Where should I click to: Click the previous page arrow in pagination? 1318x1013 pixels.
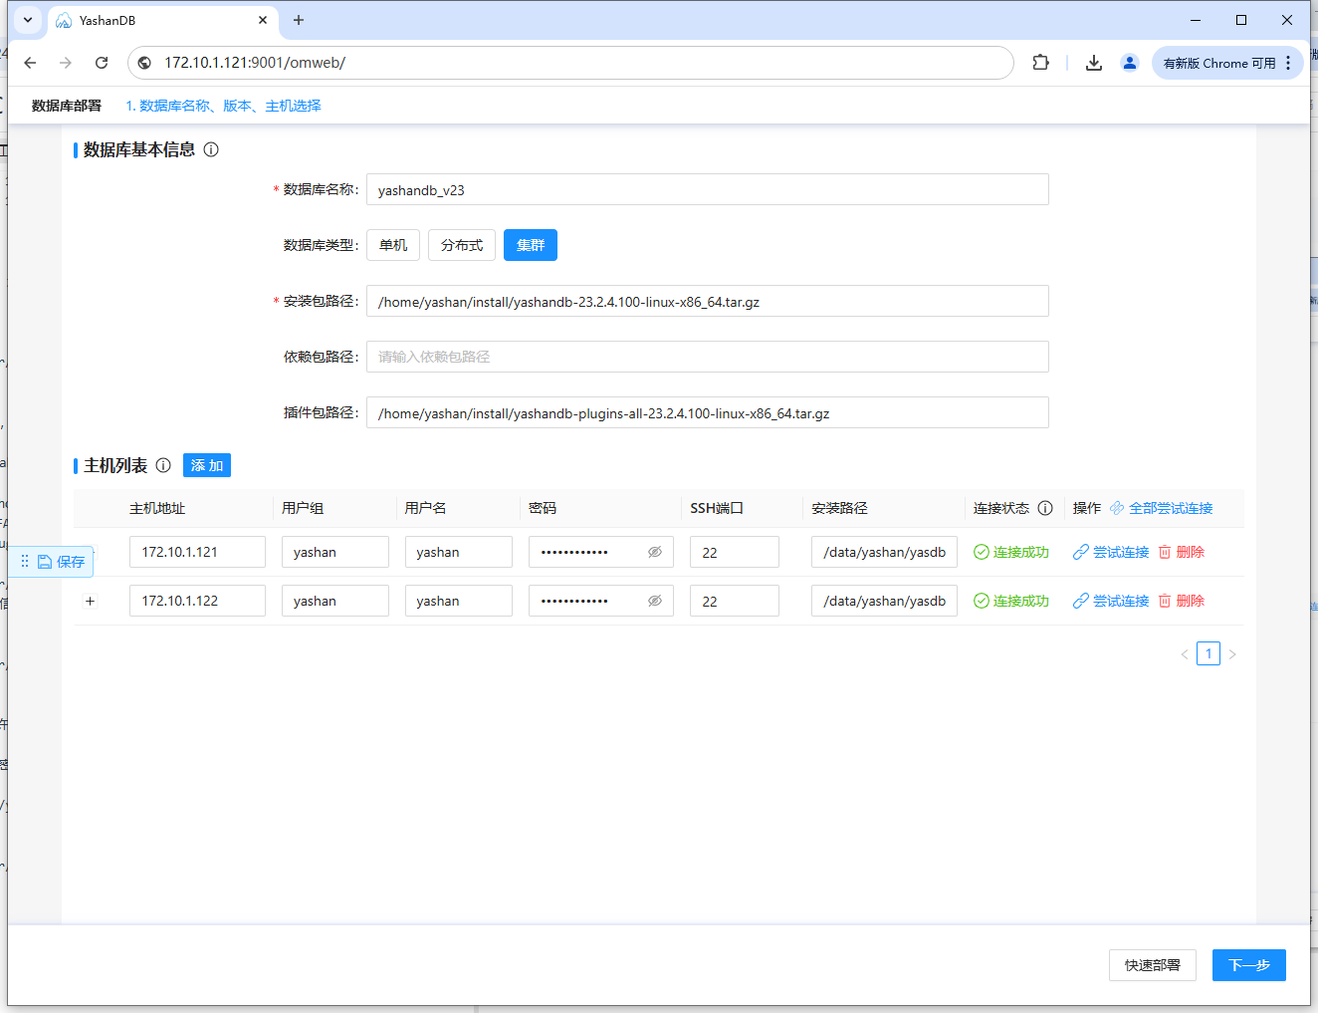tap(1185, 654)
